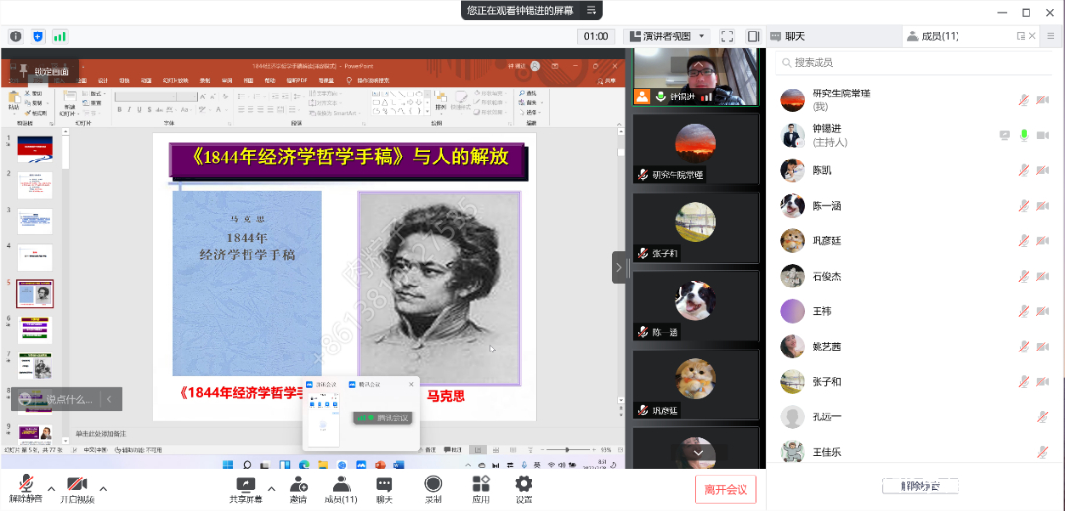The image size is (1065, 511).
Task: Switch to the 聊天 tab
Action: tap(787, 36)
